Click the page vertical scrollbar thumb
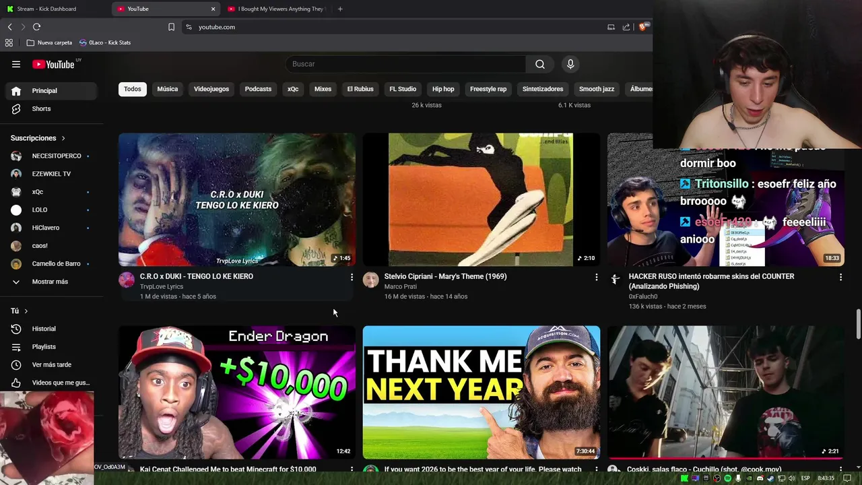The width and height of the screenshot is (862, 485). (858, 325)
